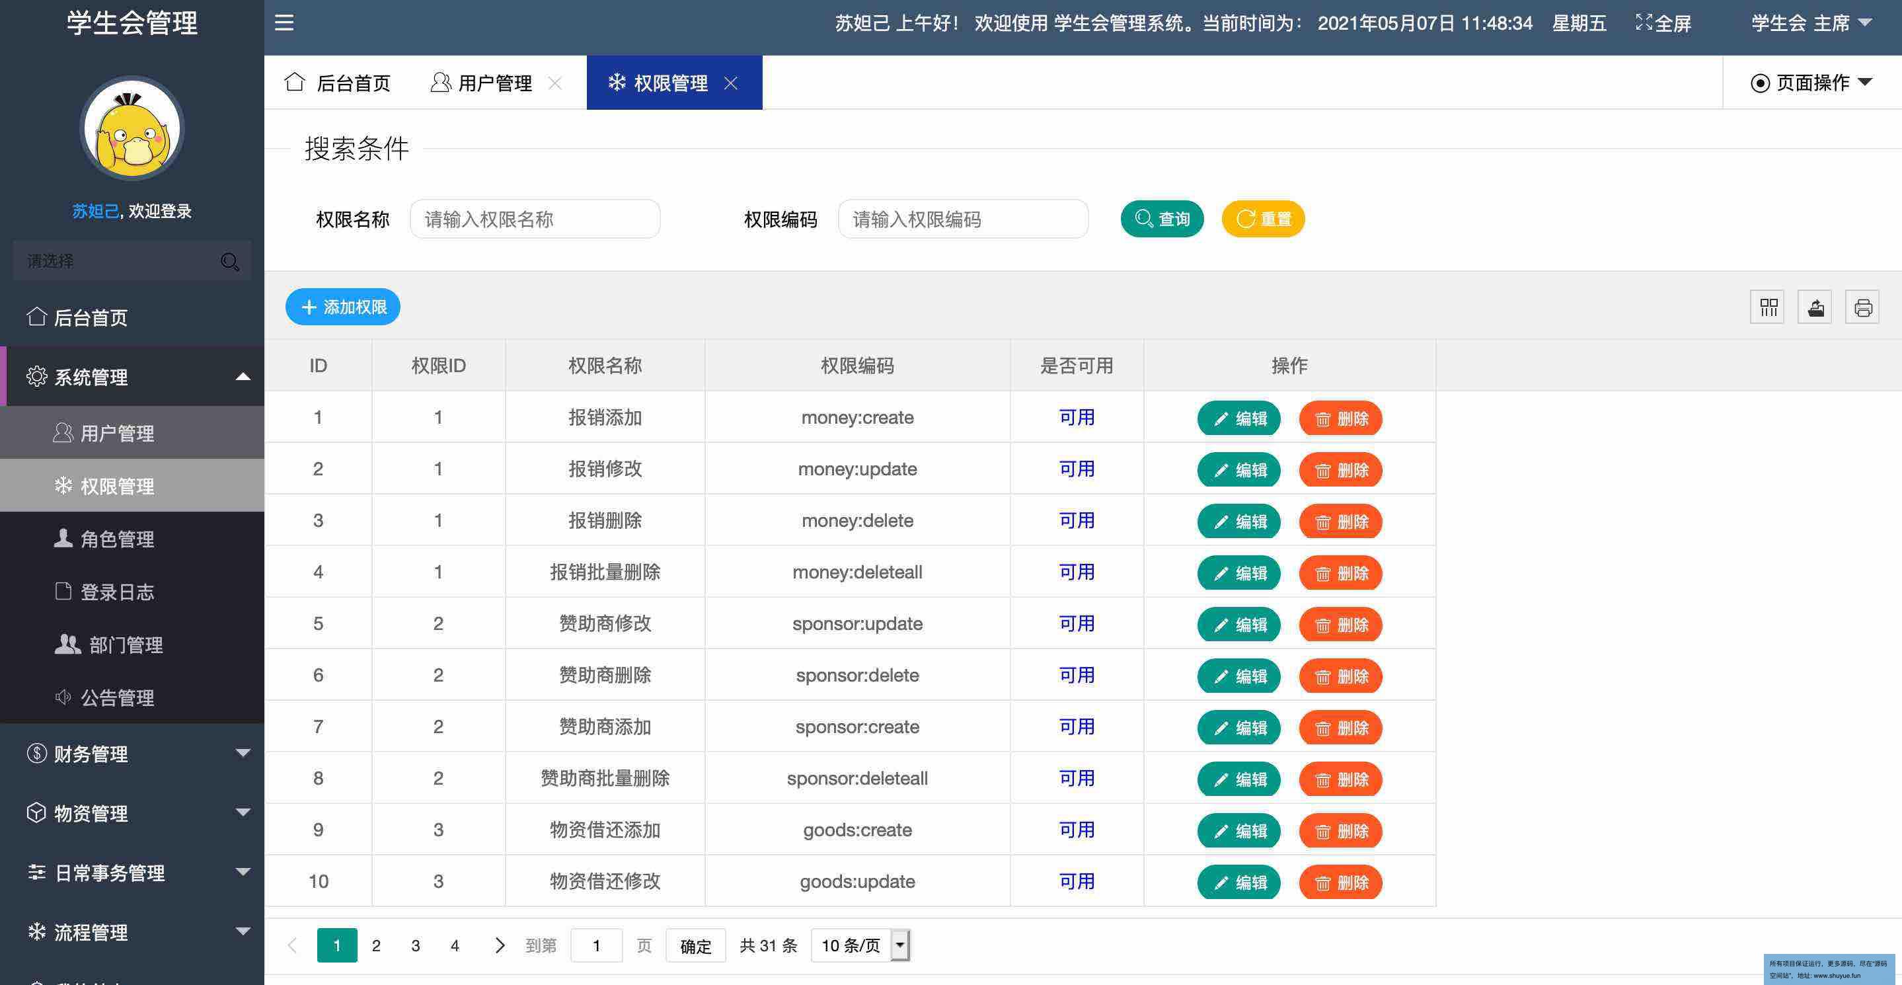This screenshot has width=1902, height=985.
Task: Delete the 报销添加 row via 删除
Action: pyautogui.click(x=1340, y=418)
